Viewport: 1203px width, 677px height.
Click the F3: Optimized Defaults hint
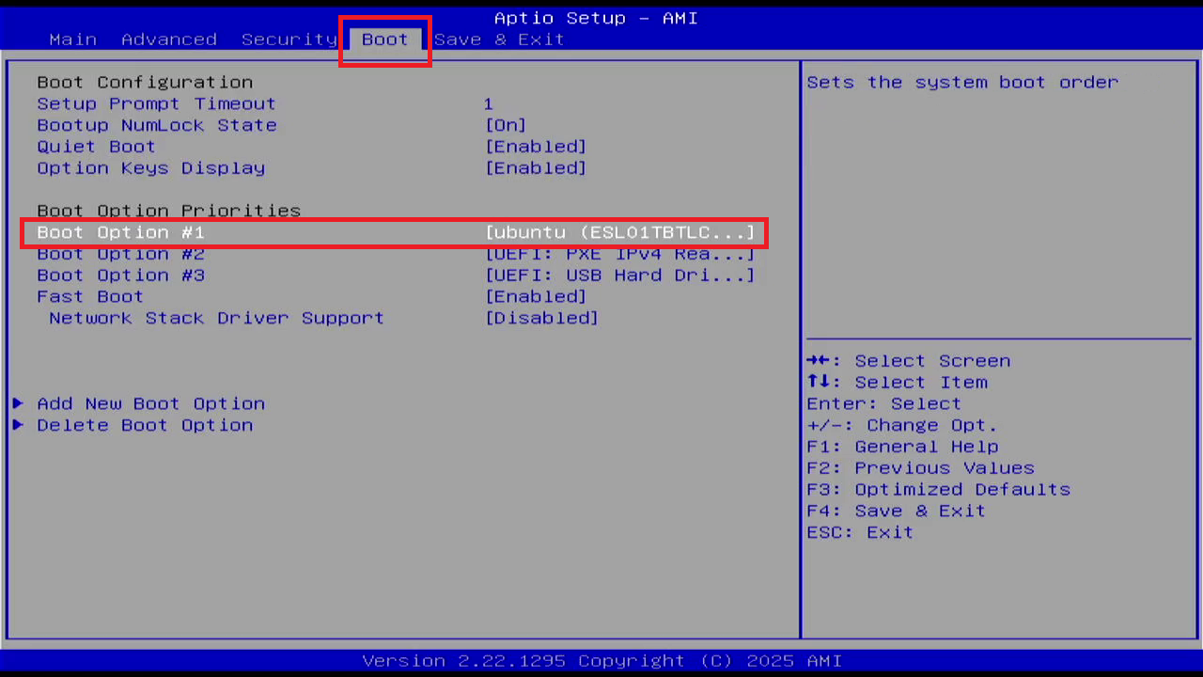point(938,489)
